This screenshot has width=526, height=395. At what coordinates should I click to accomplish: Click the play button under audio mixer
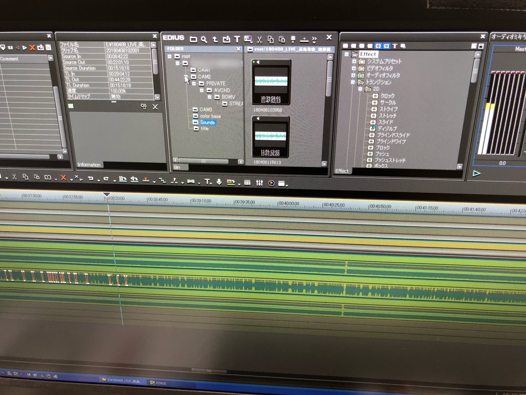476,174
